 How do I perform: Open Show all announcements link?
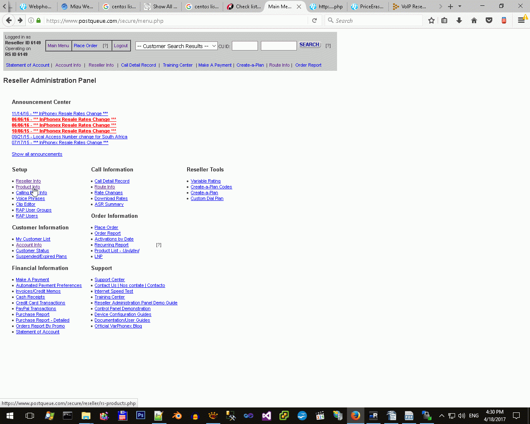[x=37, y=154]
